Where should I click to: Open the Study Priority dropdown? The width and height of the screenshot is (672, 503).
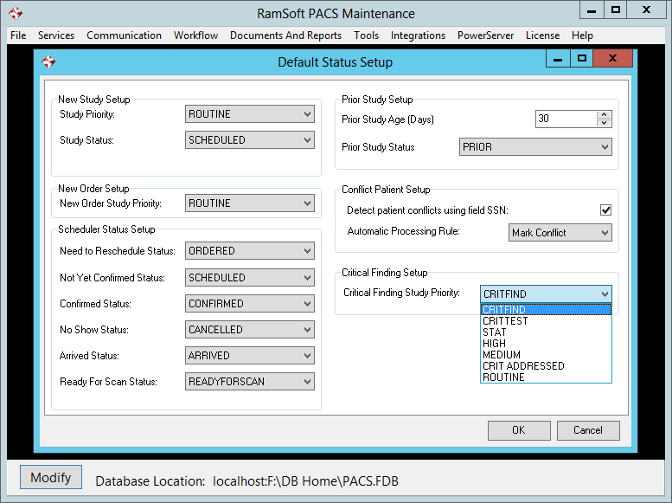(x=250, y=113)
